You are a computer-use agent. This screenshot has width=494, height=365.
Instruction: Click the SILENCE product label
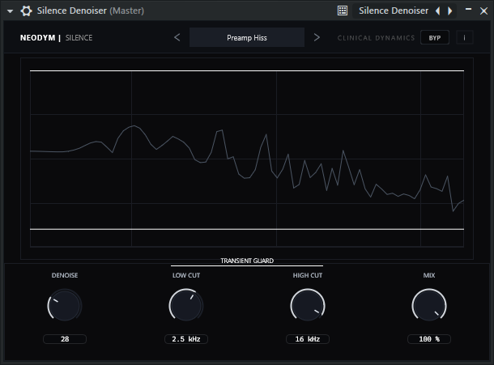[x=79, y=38]
